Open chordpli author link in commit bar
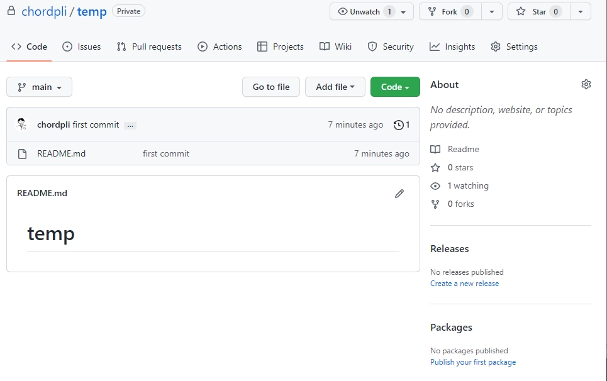The height and width of the screenshot is (381, 607). pyautogui.click(x=53, y=124)
